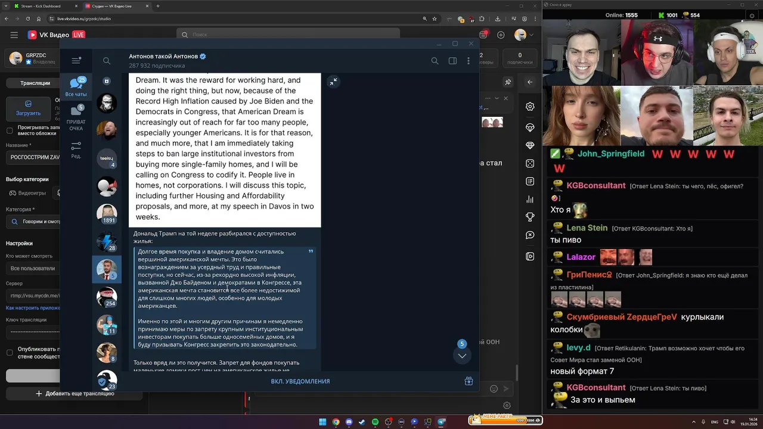Open the Как настроить приложение link
763x429 pixels.
tap(33, 308)
